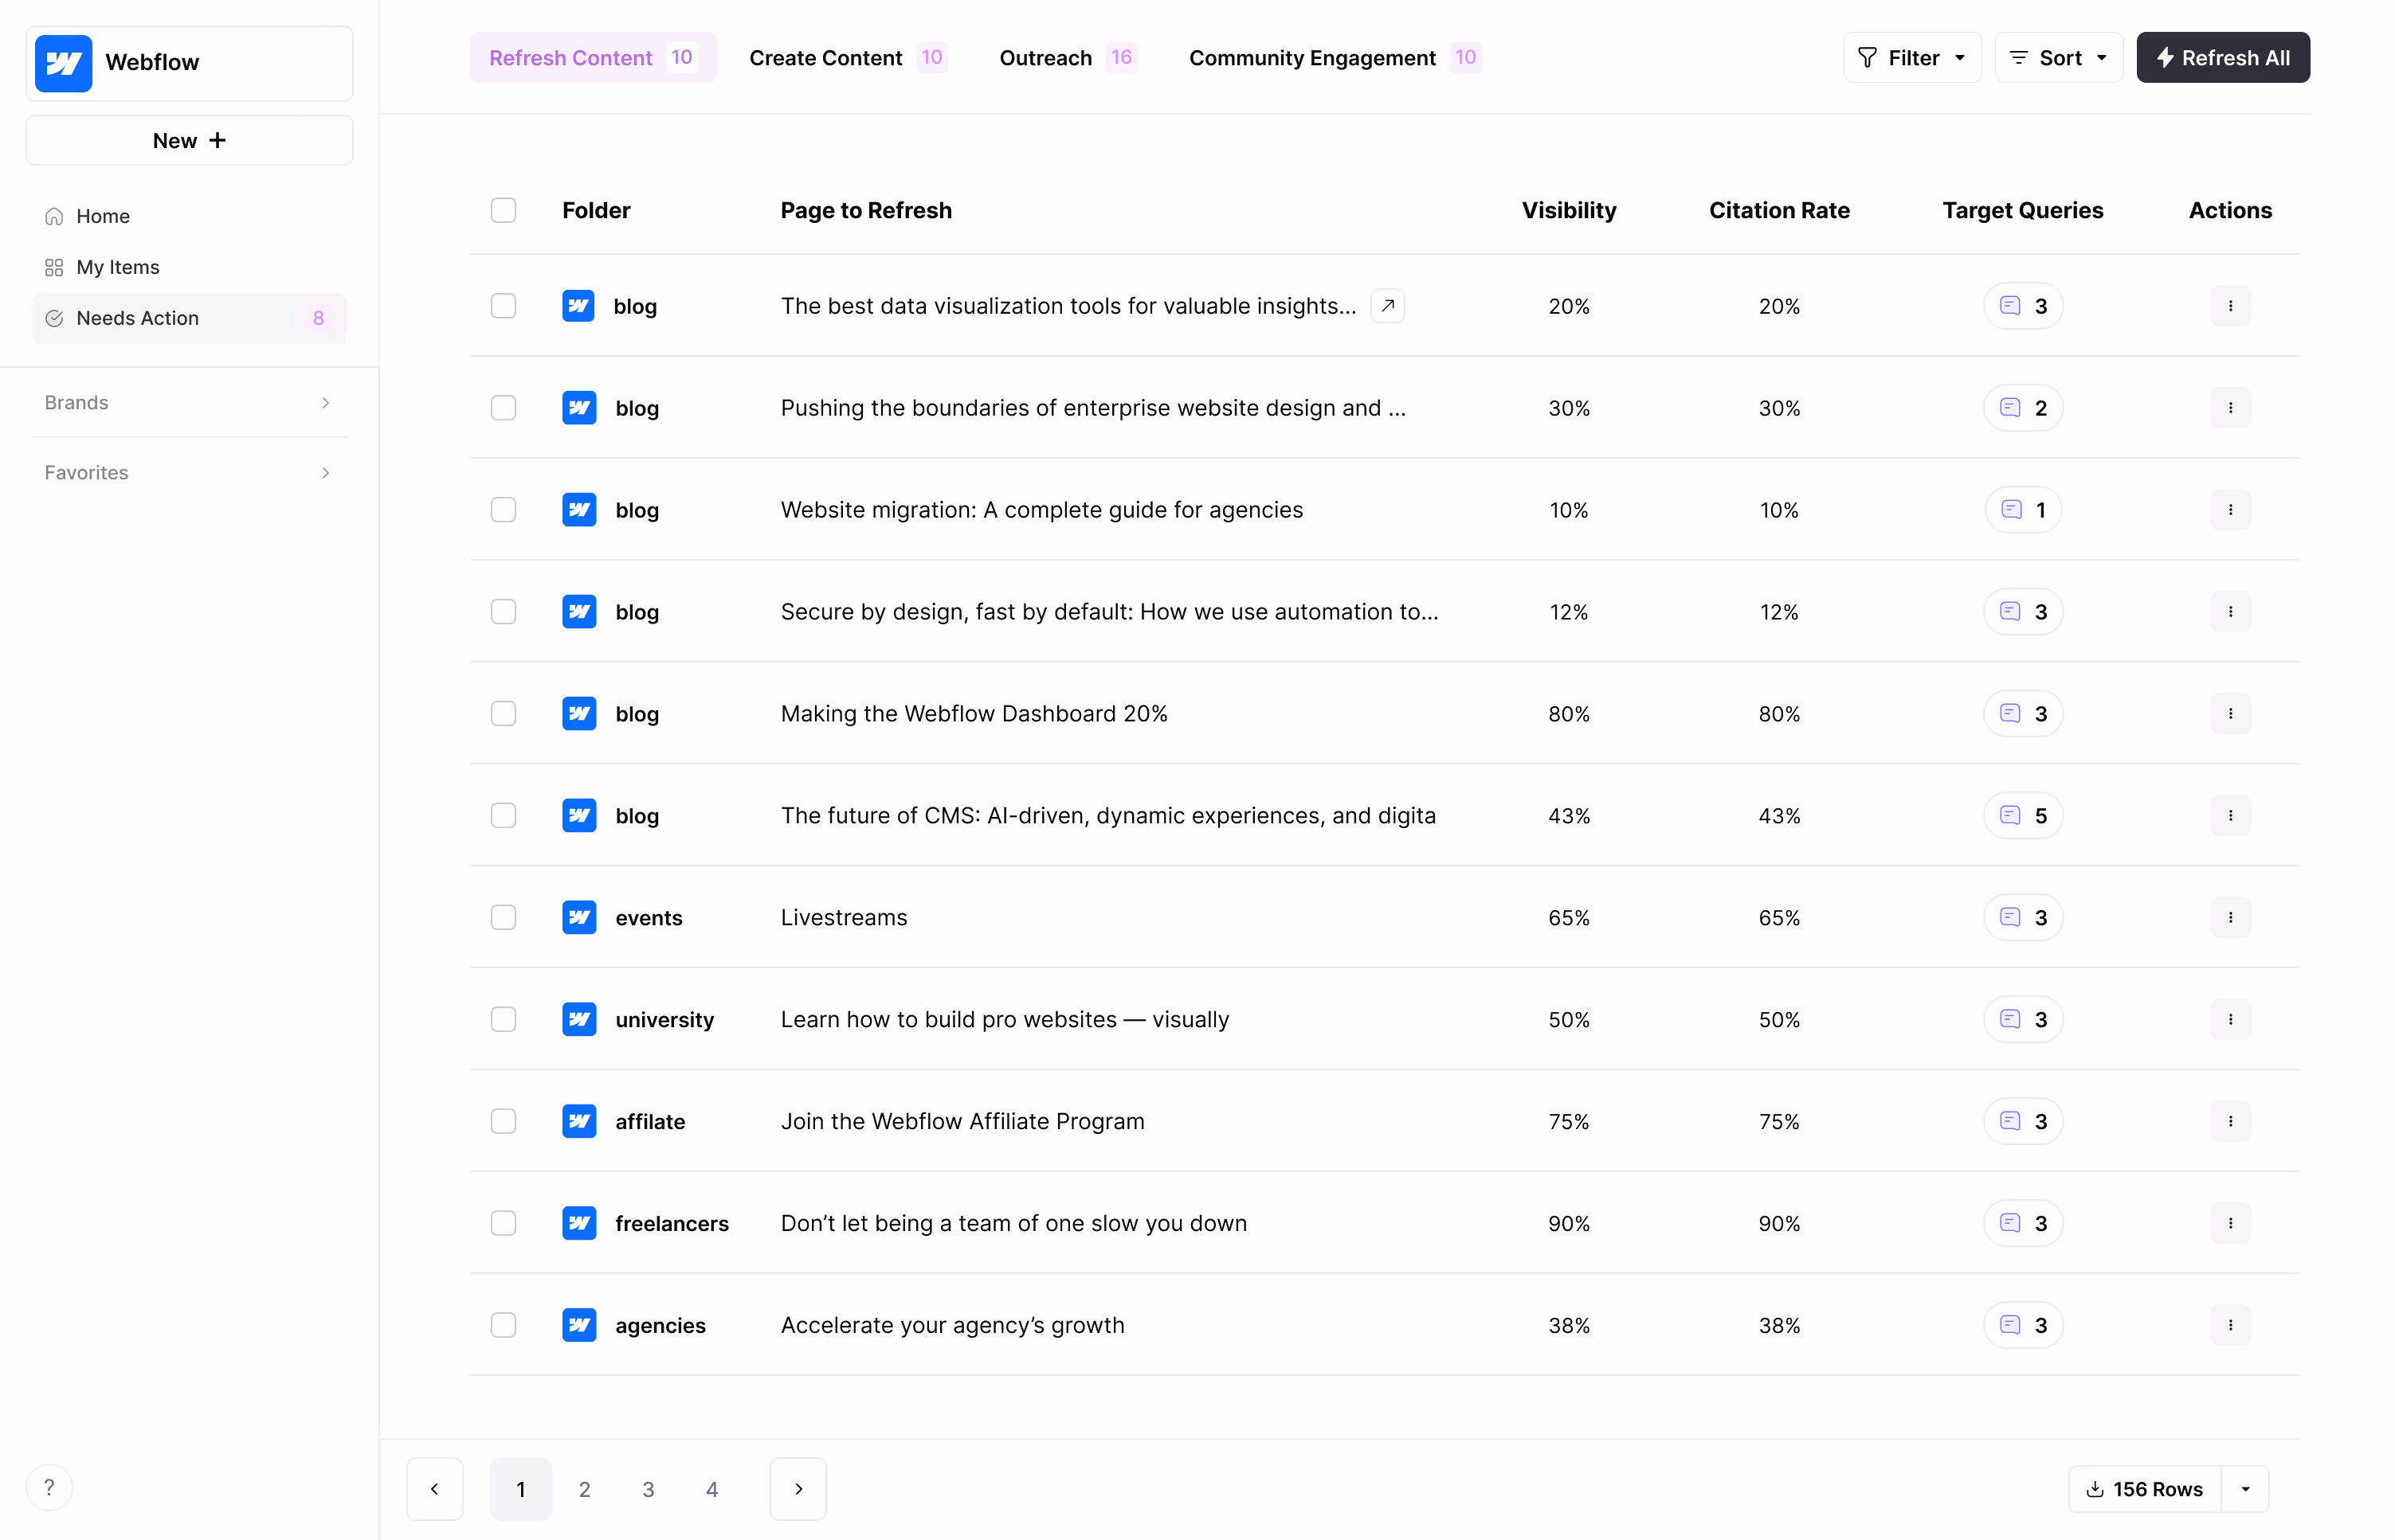Viewport: 2395px width, 1540px height.
Task: Click the help question mark icon
Action: point(49,1487)
